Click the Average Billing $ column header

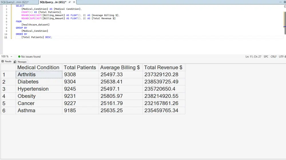click(121, 67)
